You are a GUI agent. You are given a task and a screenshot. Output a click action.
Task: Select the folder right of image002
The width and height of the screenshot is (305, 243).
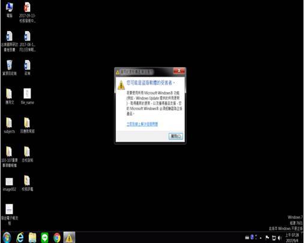point(27,183)
